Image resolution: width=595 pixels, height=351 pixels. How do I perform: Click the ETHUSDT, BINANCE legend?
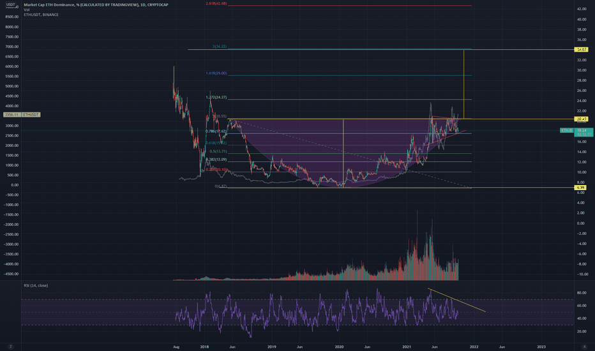(41, 15)
